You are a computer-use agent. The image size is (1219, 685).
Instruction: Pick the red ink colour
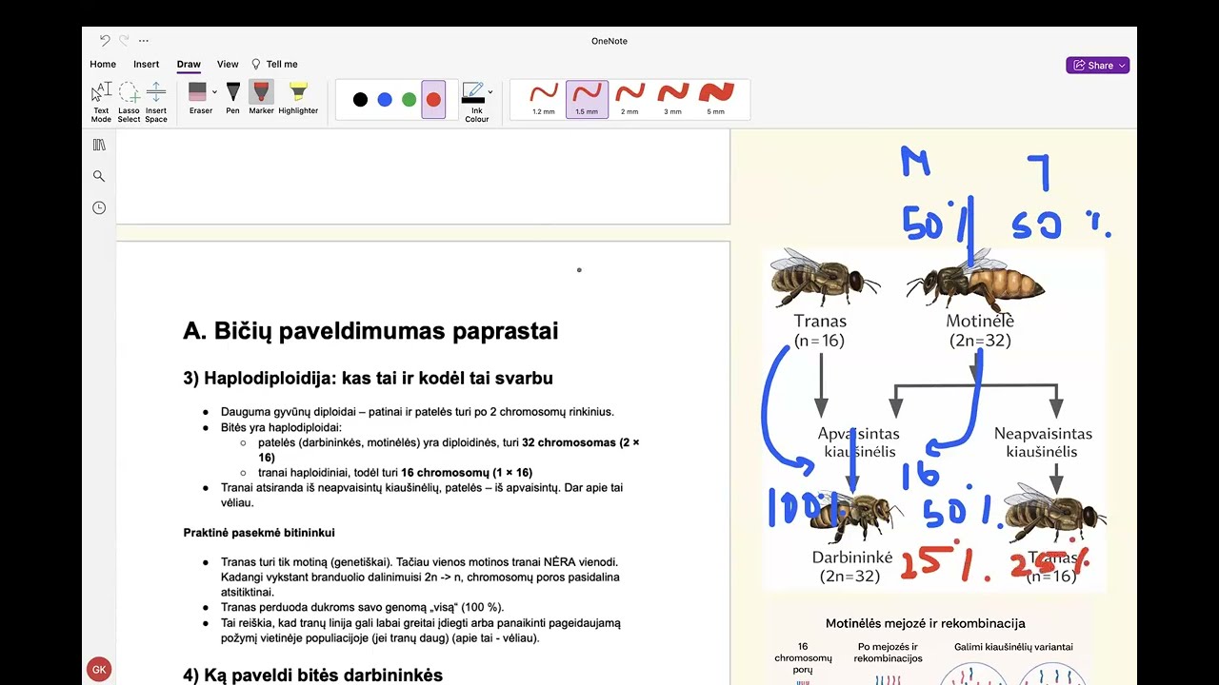[x=433, y=100]
